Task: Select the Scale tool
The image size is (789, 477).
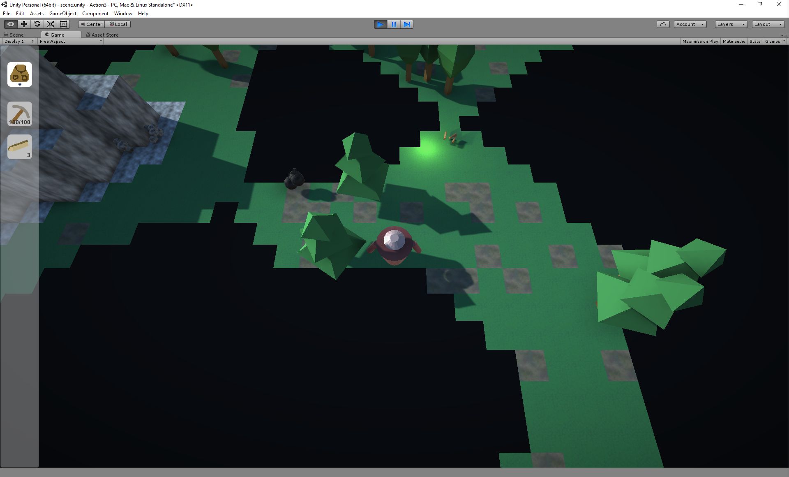Action: pos(50,24)
